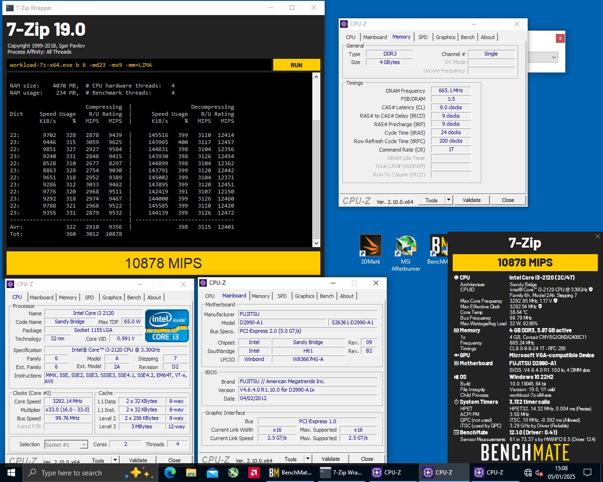Click Close button in CPU-Z Memory window

click(x=508, y=200)
